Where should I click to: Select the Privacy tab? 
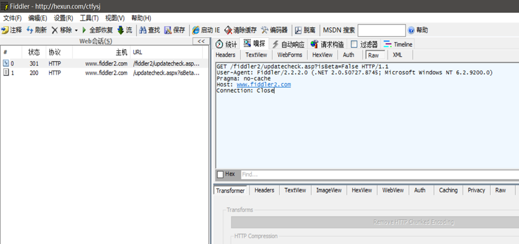(x=476, y=190)
